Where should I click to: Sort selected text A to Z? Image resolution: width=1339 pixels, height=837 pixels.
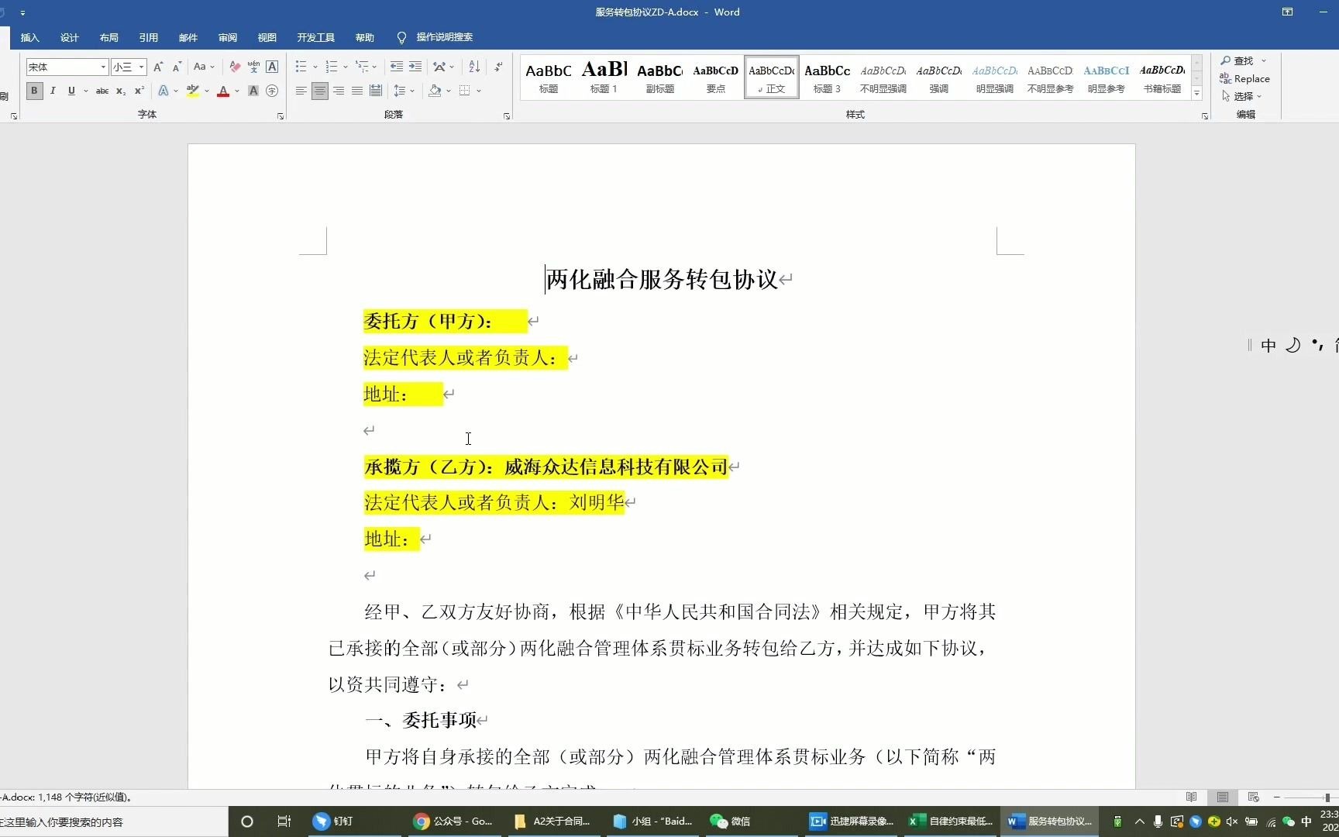click(474, 67)
